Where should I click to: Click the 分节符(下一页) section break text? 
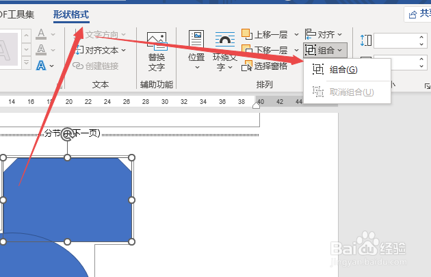tap(73, 133)
